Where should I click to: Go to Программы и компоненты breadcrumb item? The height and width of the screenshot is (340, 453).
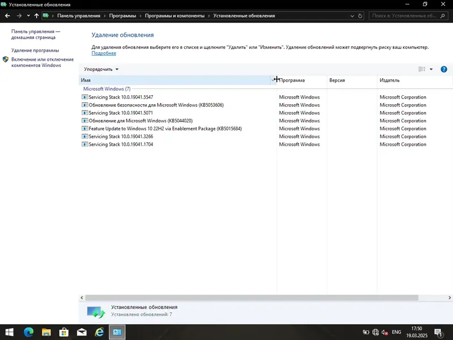176,15
